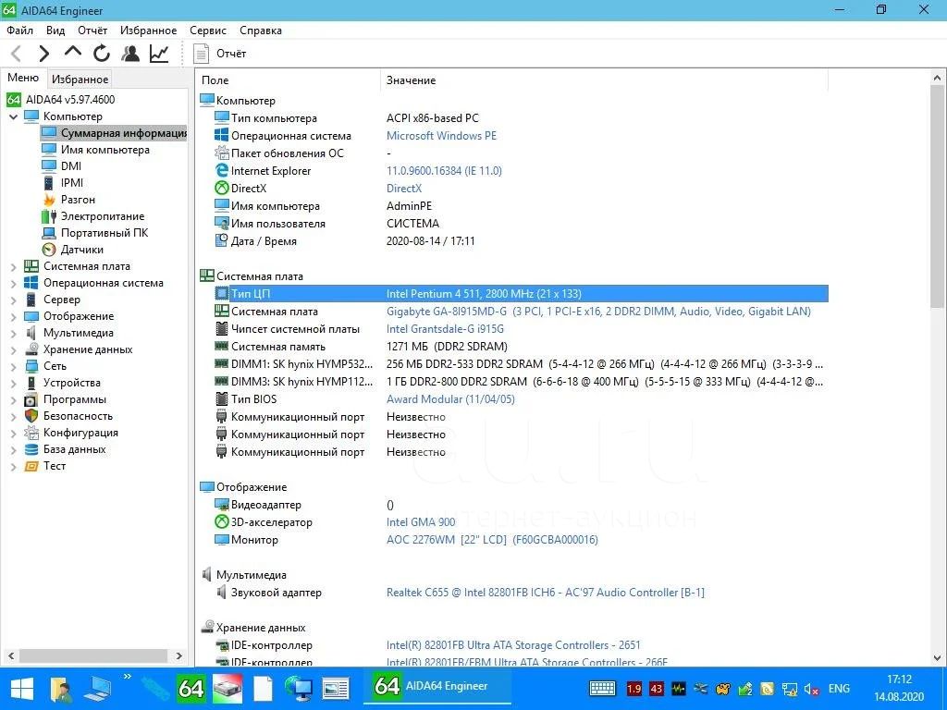This screenshot has width=947, height=710.
Task: Open the Intel GMA 900 link
Action: coord(421,522)
